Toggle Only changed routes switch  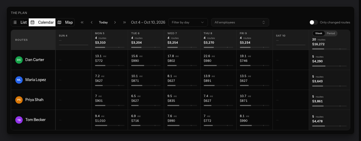click(x=314, y=22)
